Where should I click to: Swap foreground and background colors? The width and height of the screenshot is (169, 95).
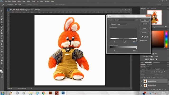point(3,69)
